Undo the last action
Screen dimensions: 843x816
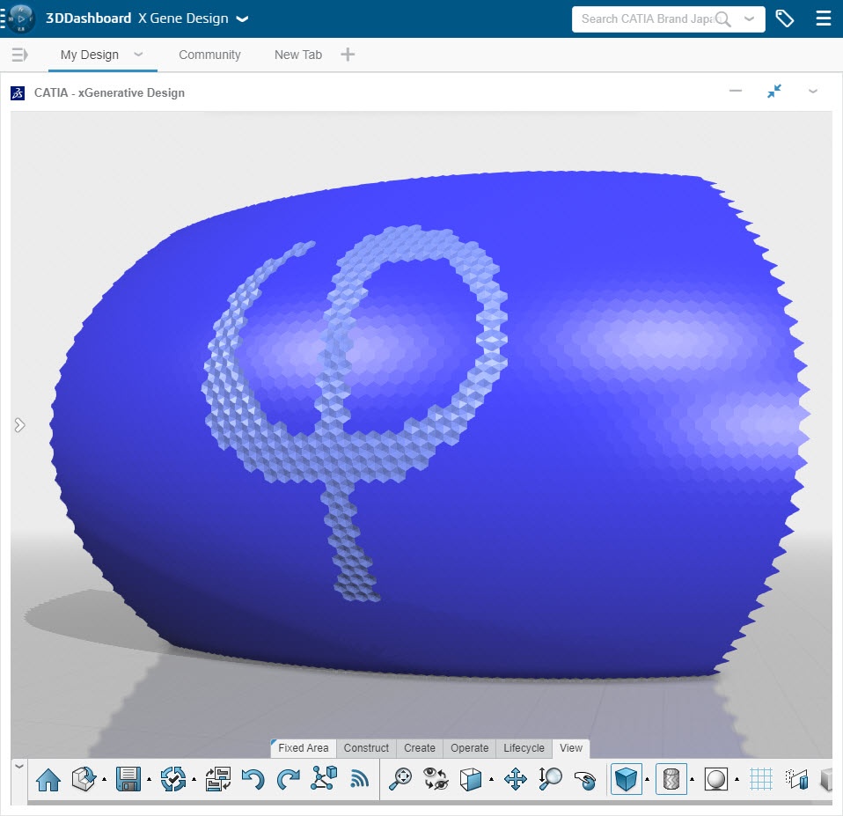point(253,779)
